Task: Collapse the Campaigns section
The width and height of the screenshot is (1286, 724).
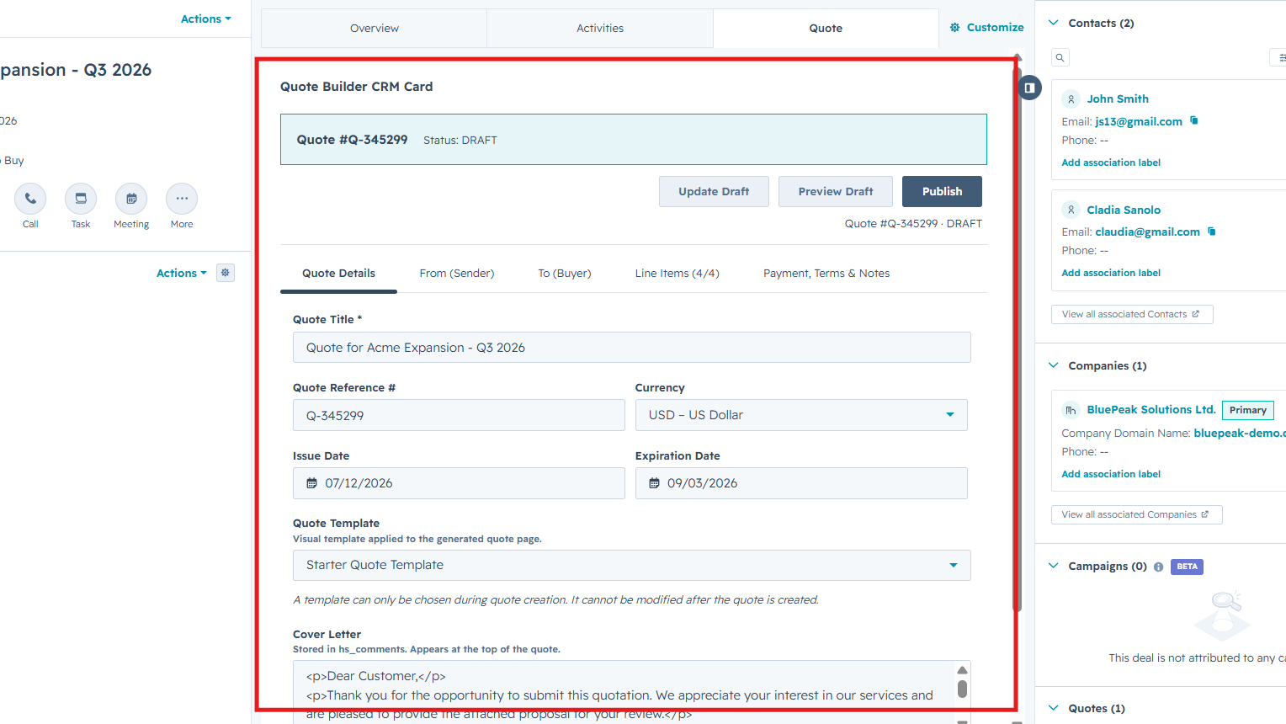Action: point(1053,566)
